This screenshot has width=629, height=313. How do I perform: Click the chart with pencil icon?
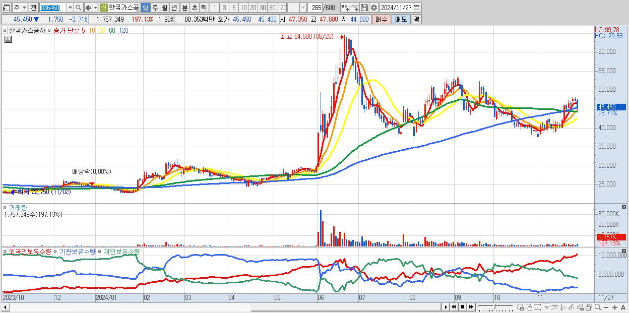click(x=572, y=307)
